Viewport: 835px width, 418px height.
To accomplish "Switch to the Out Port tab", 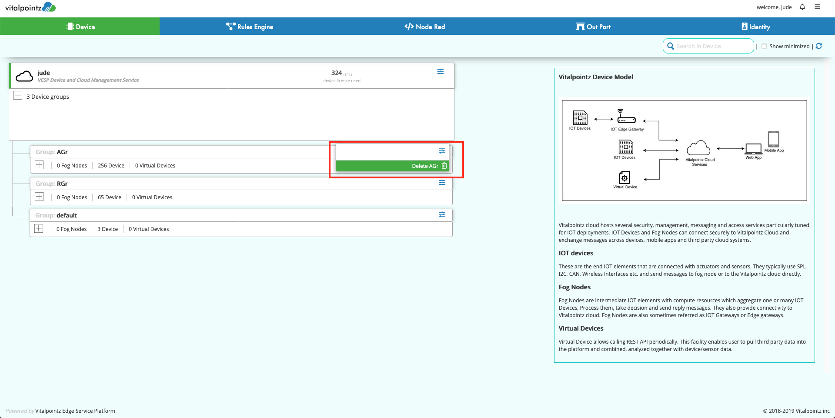I will click(x=593, y=26).
